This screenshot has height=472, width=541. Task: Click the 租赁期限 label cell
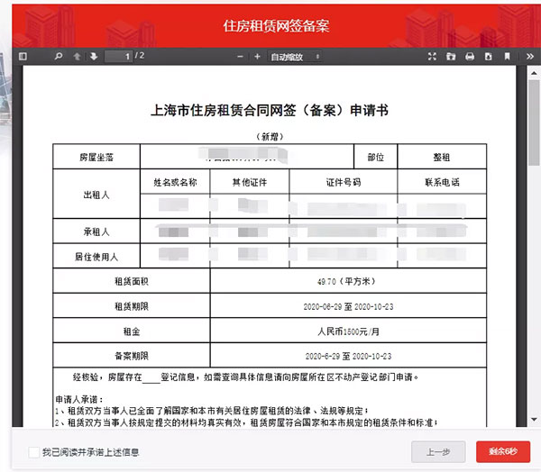pos(132,306)
